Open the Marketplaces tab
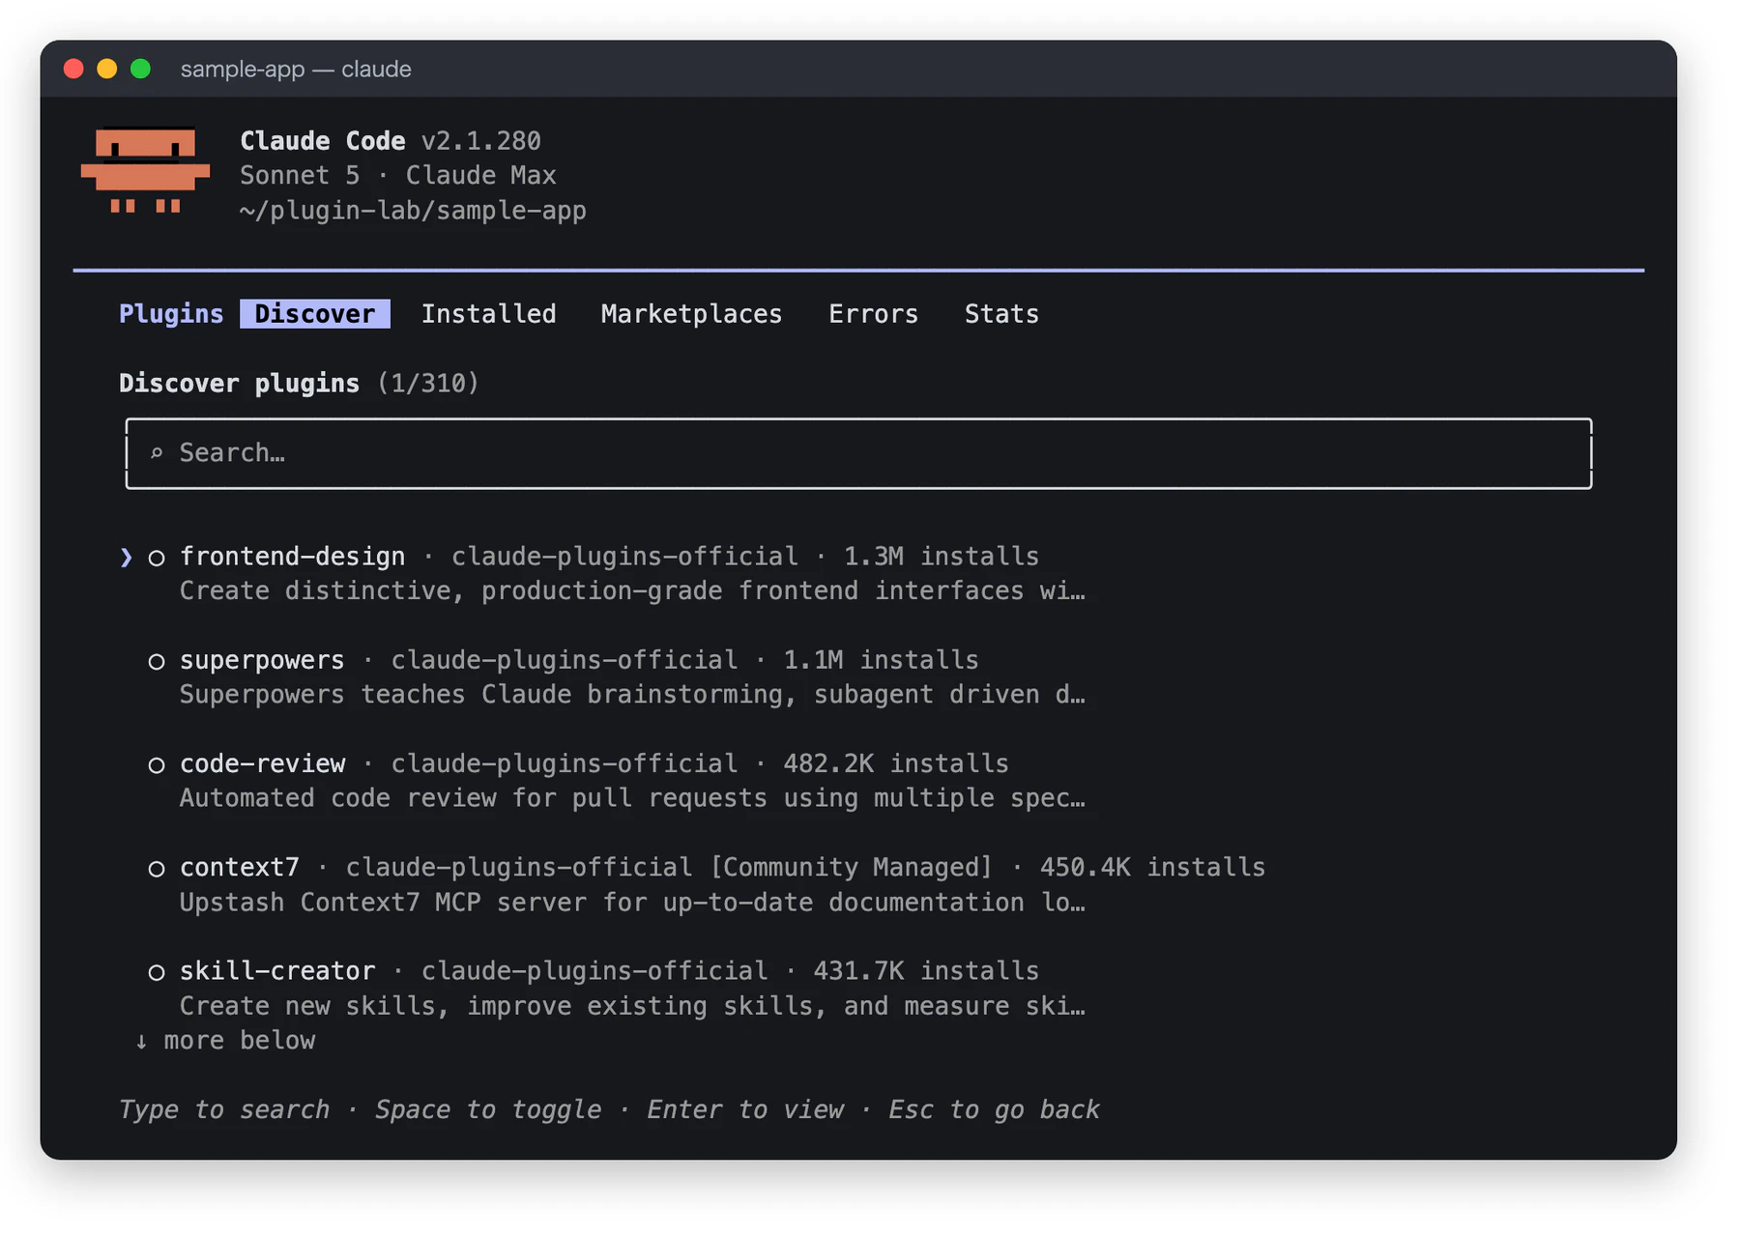This screenshot has height=1236, width=1740. click(691, 314)
